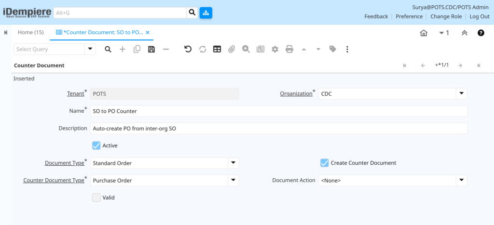The height and width of the screenshot is (225, 494).
Task: Open the toolbar more-options vertical dots
Action: click(x=347, y=49)
